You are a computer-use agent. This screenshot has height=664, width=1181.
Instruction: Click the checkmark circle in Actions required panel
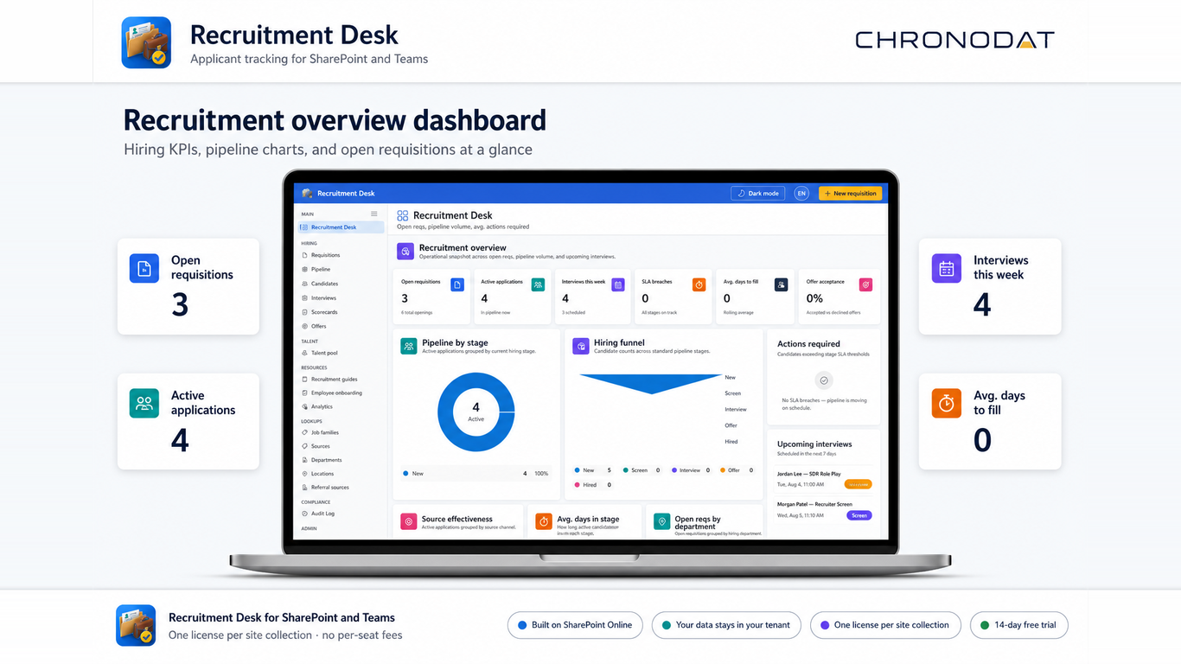click(x=824, y=380)
